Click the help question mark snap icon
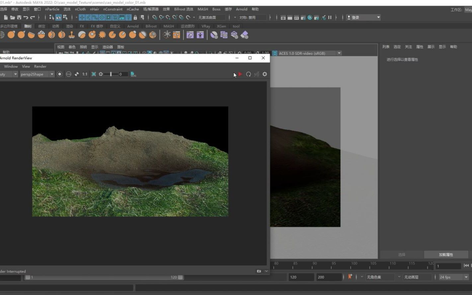This screenshot has width=472, height=295. (x=128, y=18)
